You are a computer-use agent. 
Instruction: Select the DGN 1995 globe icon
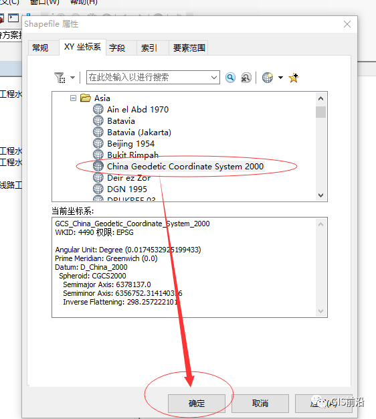coord(98,189)
